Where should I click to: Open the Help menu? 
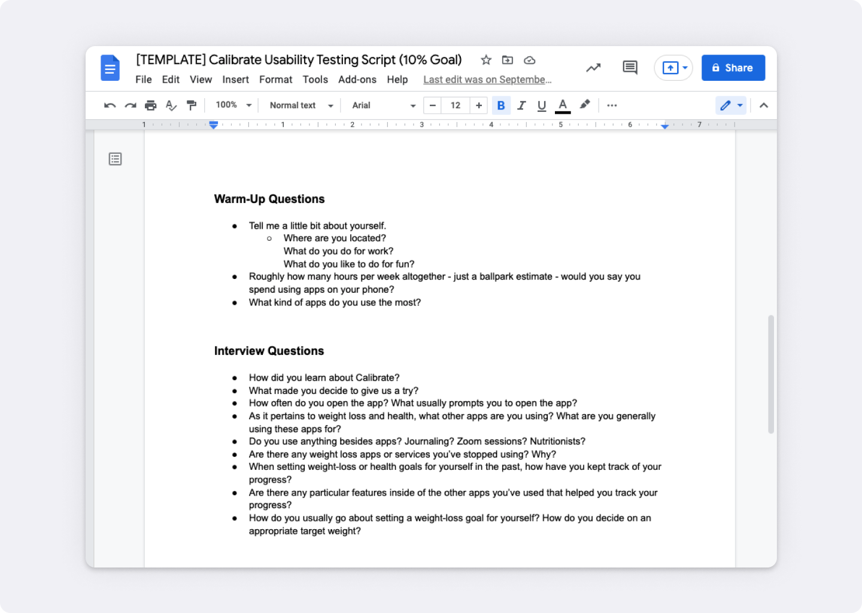pyautogui.click(x=397, y=80)
